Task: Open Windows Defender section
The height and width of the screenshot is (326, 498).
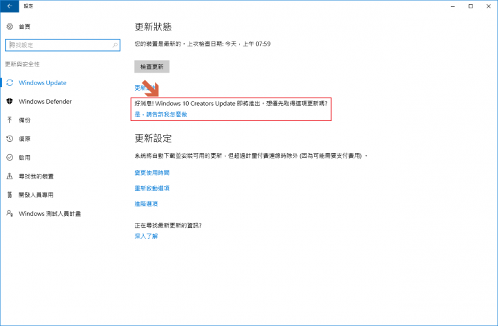Action: (x=45, y=101)
